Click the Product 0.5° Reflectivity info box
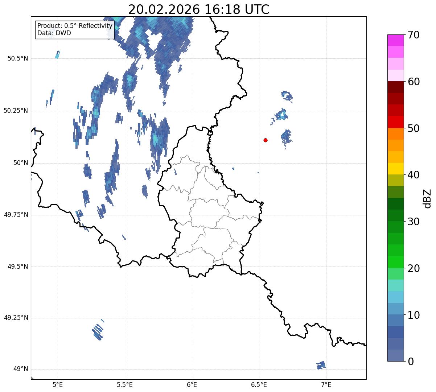The image size is (436, 392). tap(75, 29)
